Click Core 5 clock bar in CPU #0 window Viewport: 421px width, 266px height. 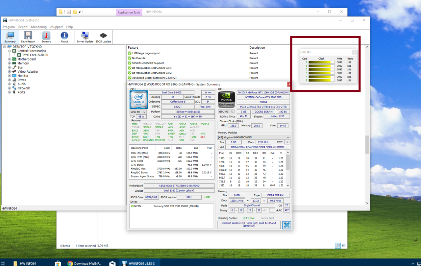click(321, 80)
